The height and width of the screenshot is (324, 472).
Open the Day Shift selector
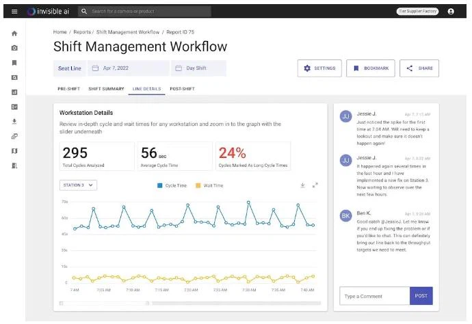point(198,68)
